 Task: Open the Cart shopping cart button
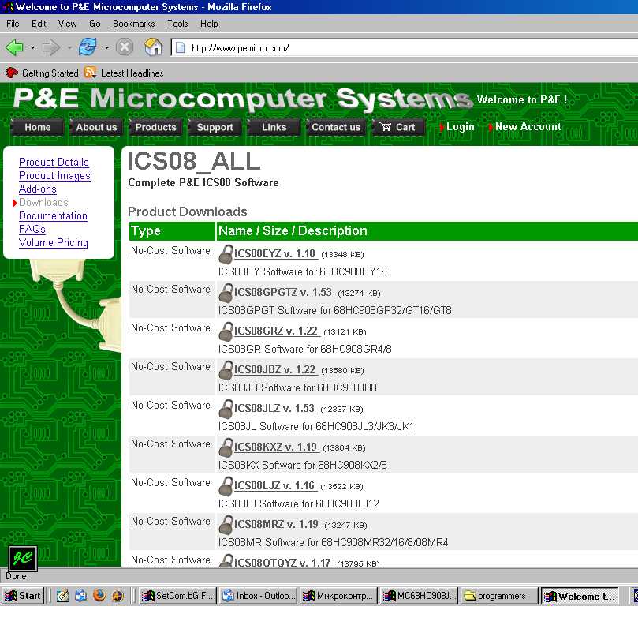point(398,127)
